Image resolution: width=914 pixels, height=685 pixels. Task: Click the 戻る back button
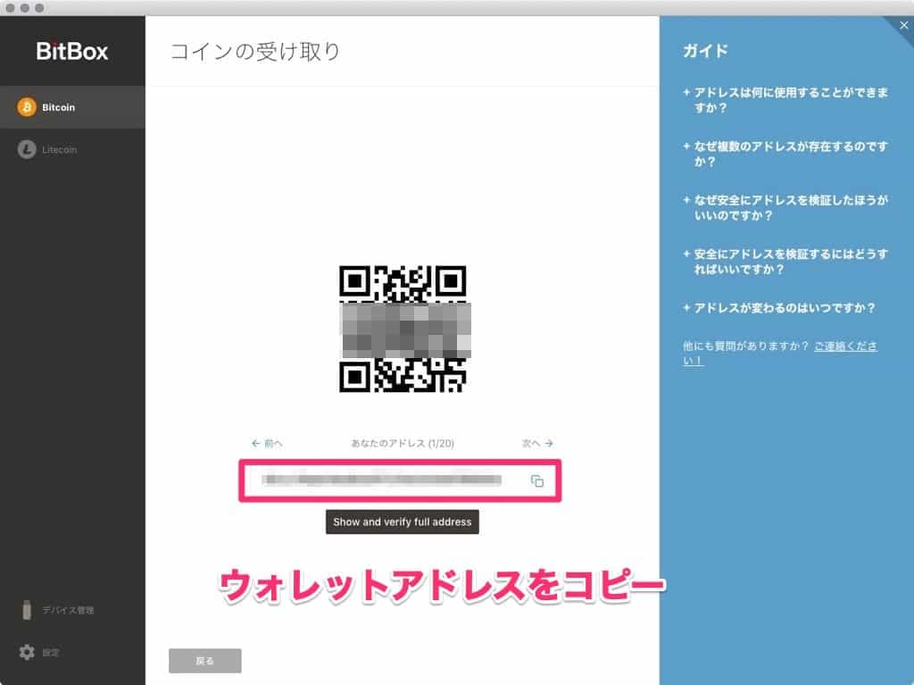coord(204,661)
